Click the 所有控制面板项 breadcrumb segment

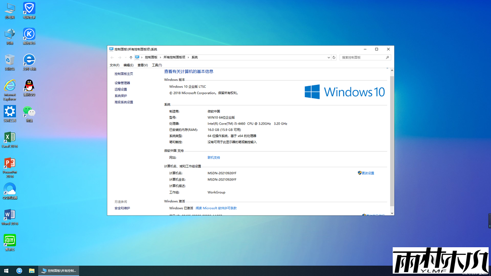[x=175, y=57]
